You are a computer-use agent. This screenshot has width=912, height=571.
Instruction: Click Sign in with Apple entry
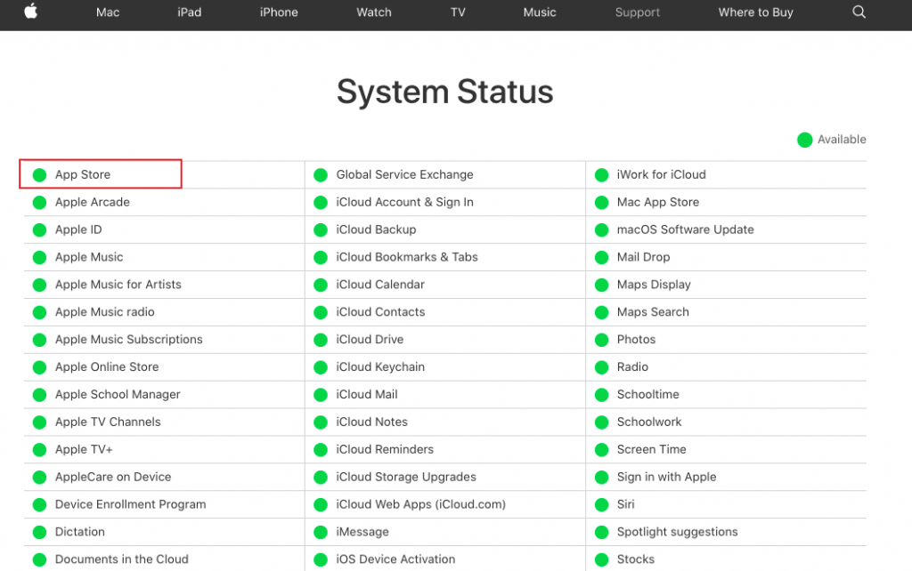pyautogui.click(x=666, y=477)
